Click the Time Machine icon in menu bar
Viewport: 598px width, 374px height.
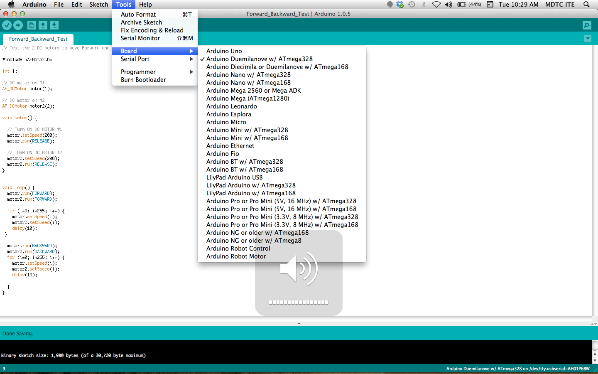[x=412, y=4]
